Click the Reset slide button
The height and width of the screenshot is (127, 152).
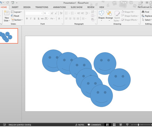(x=15, y=16)
